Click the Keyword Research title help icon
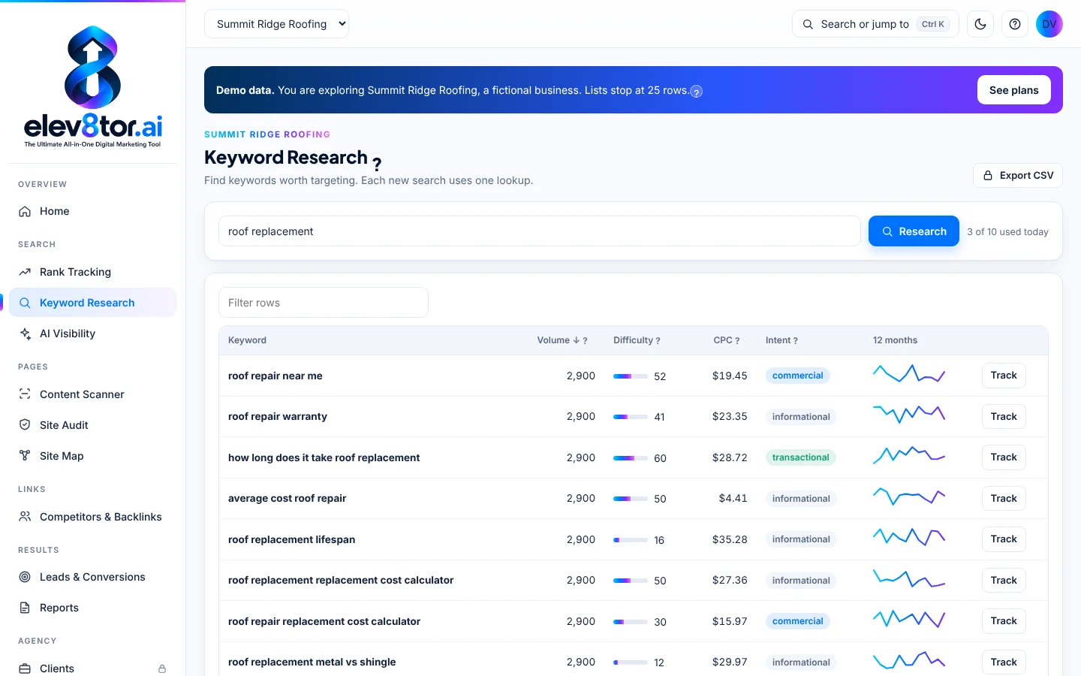The height and width of the screenshot is (676, 1081). 377,163
